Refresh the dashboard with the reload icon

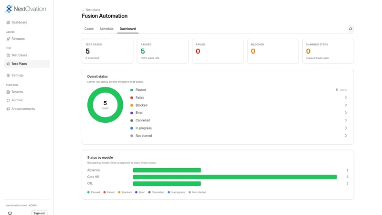point(350,29)
